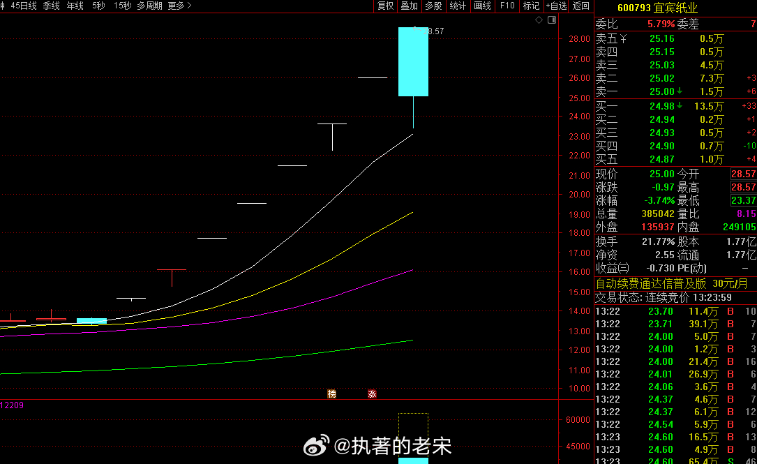The width and height of the screenshot is (757, 464).
Task: Select the 13:22 tick at 24.06
Action: click(x=676, y=387)
